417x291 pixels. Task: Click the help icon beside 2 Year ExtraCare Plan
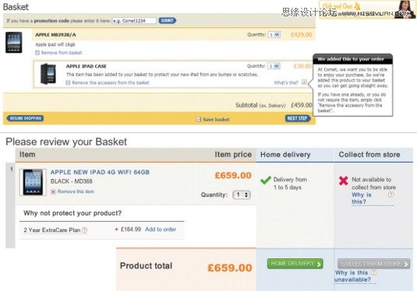[x=85, y=230]
